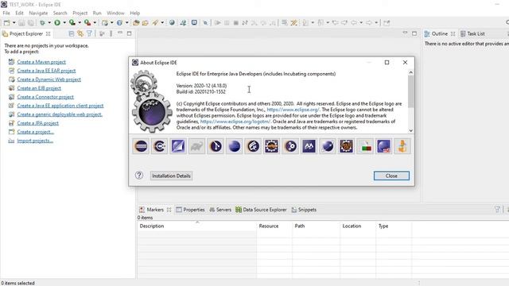Open the Debug configurations dropdown arrow
This screenshot has width=509, height=286.
click(49, 23)
